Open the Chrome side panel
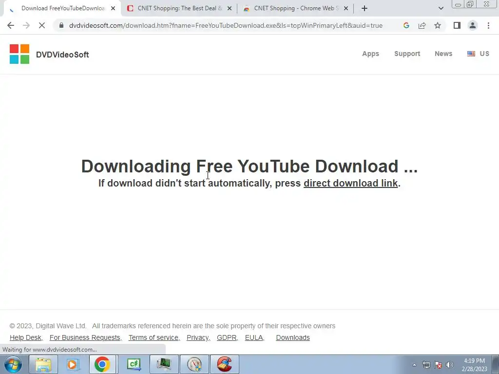This screenshot has width=499, height=374. pyautogui.click(x=457, y=25)
